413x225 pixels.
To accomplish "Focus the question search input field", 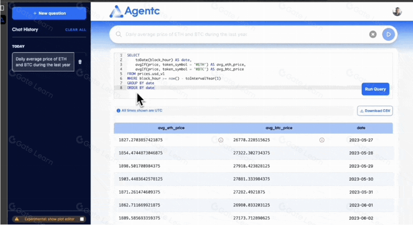I will point(245,35).
